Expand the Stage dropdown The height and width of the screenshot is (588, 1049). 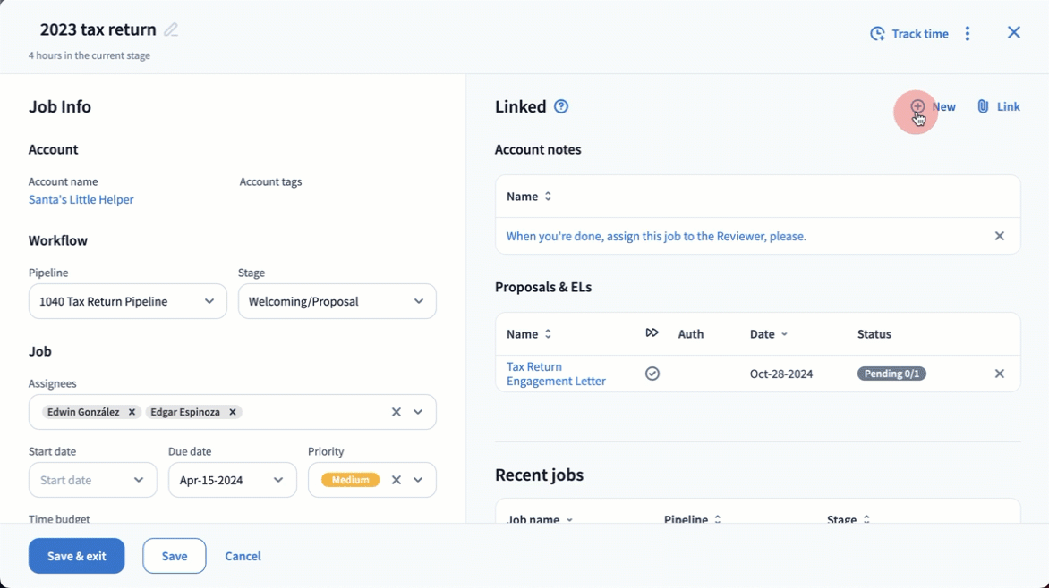(337, 301)
